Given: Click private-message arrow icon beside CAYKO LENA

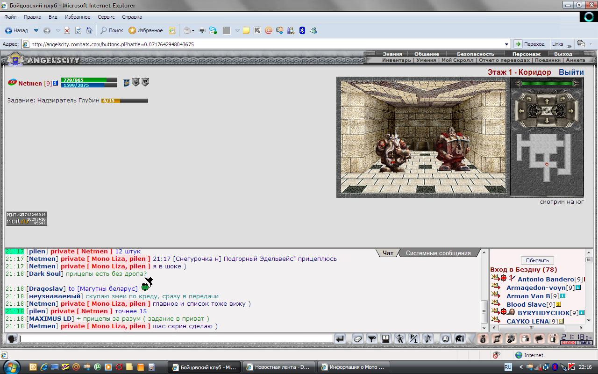Looking at the screenshot, I should [496, 321].
